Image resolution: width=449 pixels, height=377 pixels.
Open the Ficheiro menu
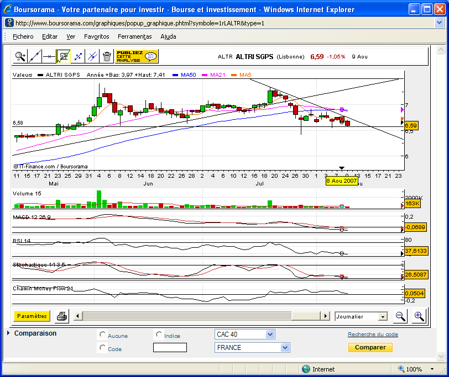point(23,36)
